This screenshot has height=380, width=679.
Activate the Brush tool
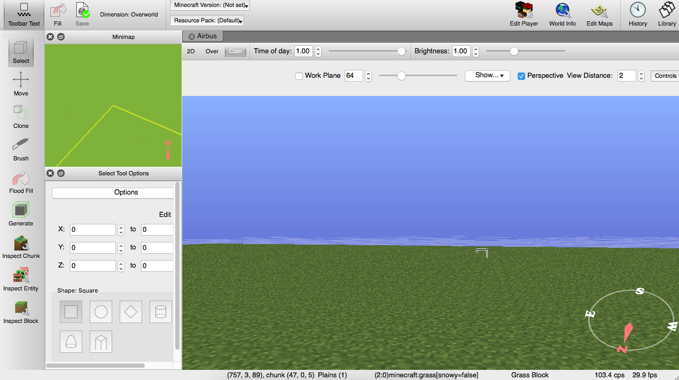click(21, 149)
